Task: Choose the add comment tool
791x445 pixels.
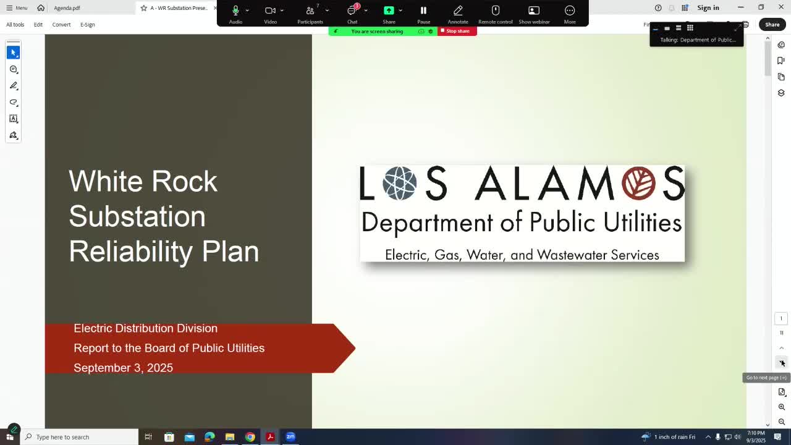Action: [x=14, y=69]
